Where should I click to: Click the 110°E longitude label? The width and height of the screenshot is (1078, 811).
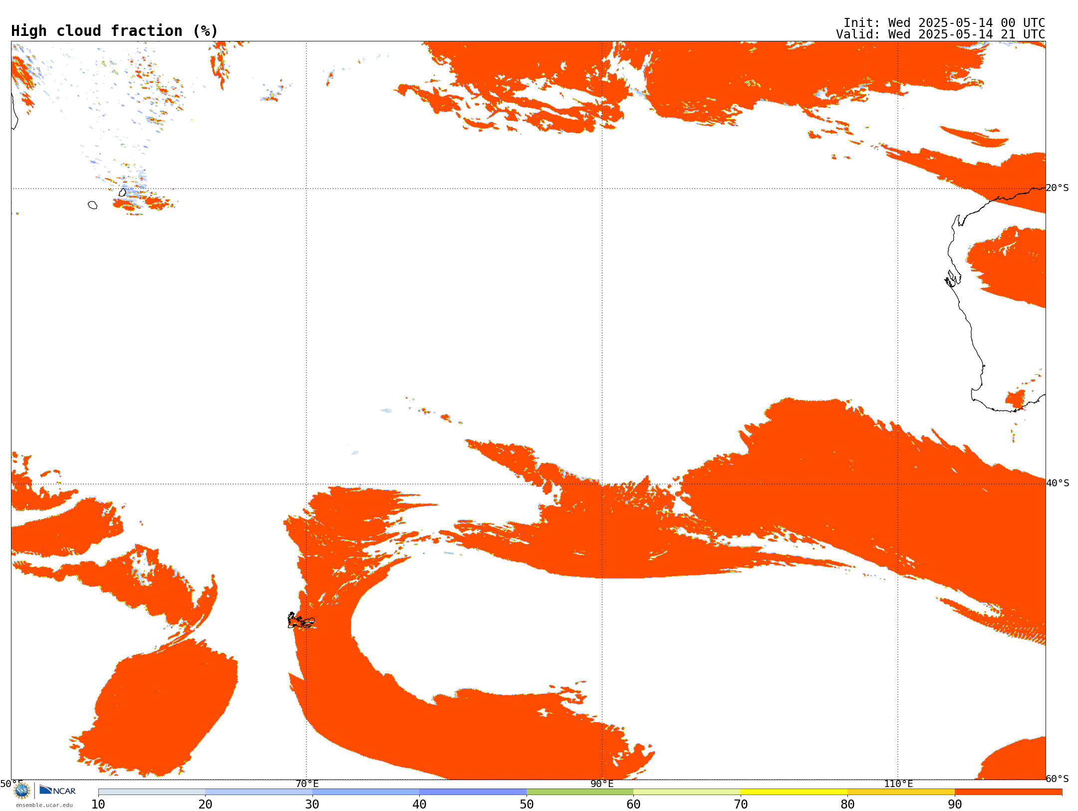[898, 784]
